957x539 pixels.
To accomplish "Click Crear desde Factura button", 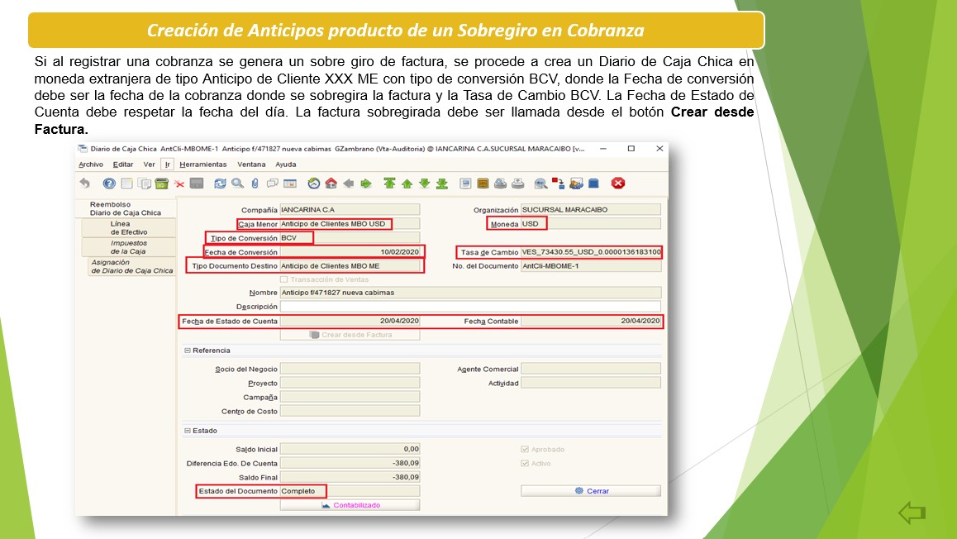I will (350, 335).
